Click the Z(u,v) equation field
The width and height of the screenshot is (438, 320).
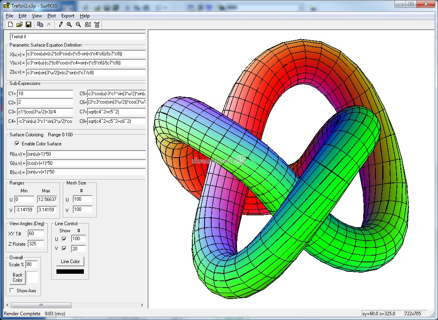tap(86, 73)
